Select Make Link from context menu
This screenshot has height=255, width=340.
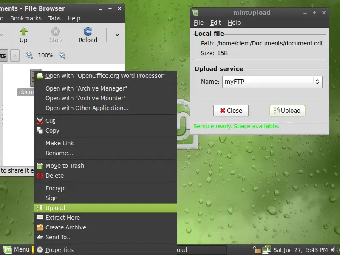coord(105,143)
